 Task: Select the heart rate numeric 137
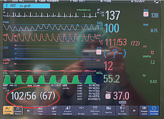(x=113, y=16)
